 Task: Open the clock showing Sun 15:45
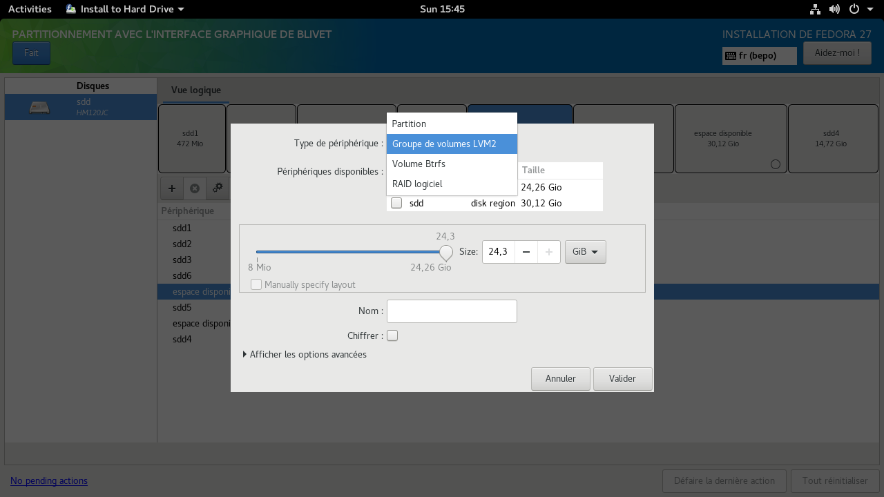coord(442,9)
